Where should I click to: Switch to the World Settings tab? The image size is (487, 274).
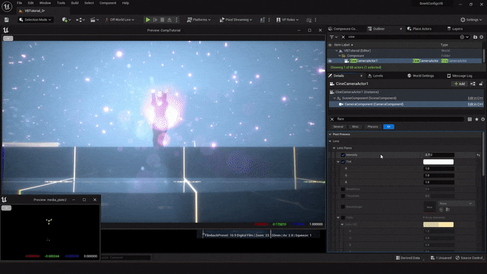pyautogui.click(x=421, y=76)
